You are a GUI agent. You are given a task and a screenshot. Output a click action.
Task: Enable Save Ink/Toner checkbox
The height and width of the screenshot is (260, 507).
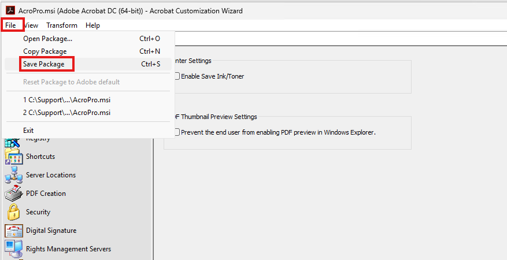[x=177, y=76]
